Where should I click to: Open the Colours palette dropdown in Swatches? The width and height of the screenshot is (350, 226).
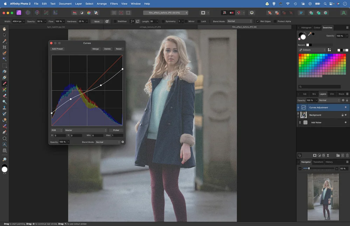click(312, 50)
